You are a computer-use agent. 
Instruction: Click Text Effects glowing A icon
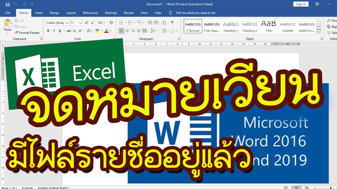89,31
